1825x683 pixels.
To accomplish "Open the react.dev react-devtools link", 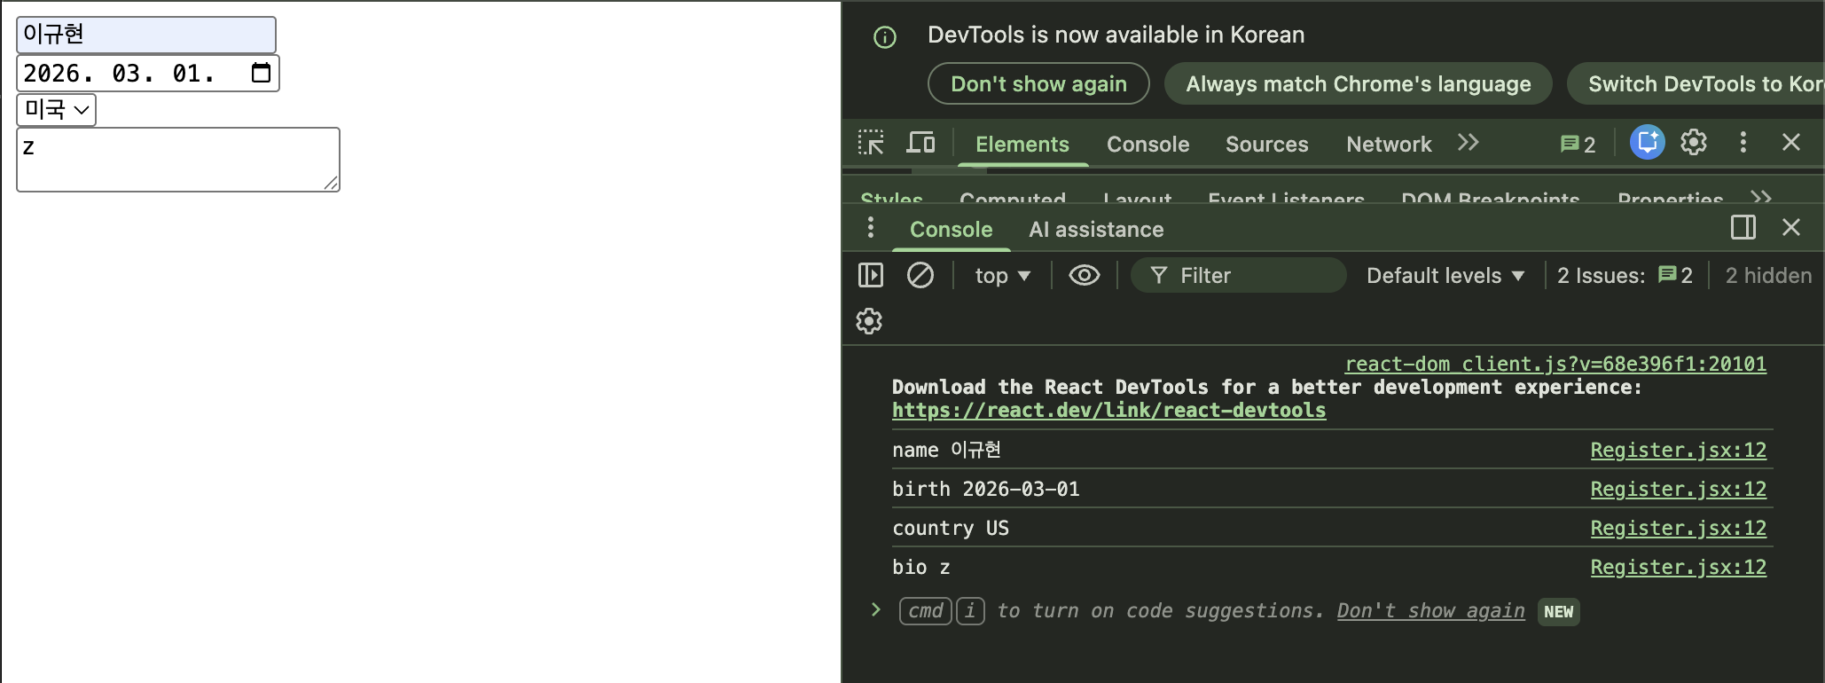I will point(1108,411).
